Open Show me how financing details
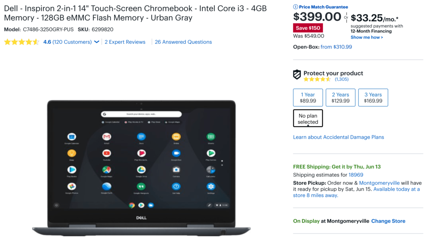 click(367, 37)
